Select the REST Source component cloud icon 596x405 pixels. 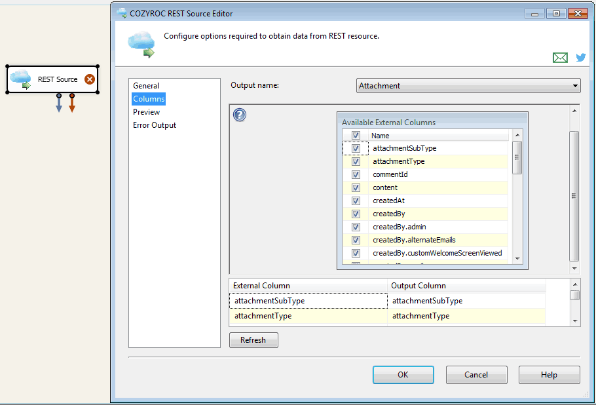(x=20, y=79)
